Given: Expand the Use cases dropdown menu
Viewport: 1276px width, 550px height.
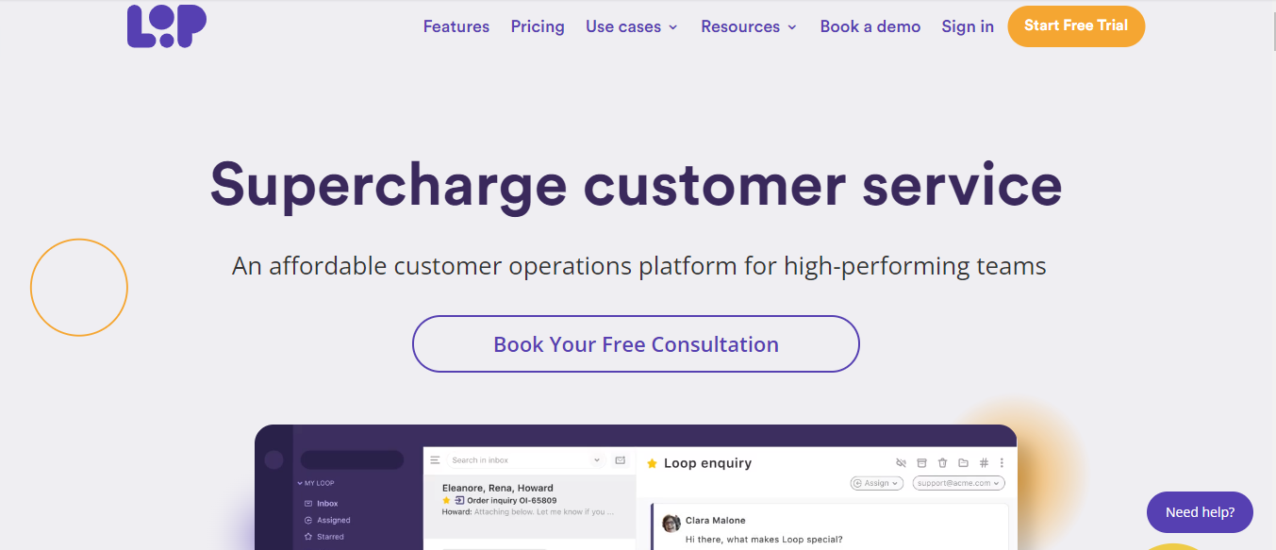Looking at the screenshot, I should click(632, 26).
